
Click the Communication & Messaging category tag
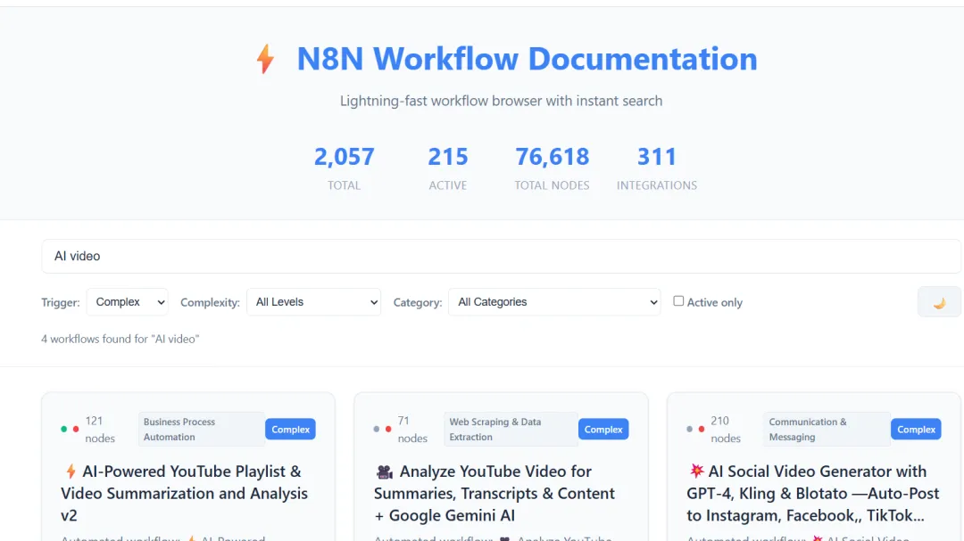point(825,430)
